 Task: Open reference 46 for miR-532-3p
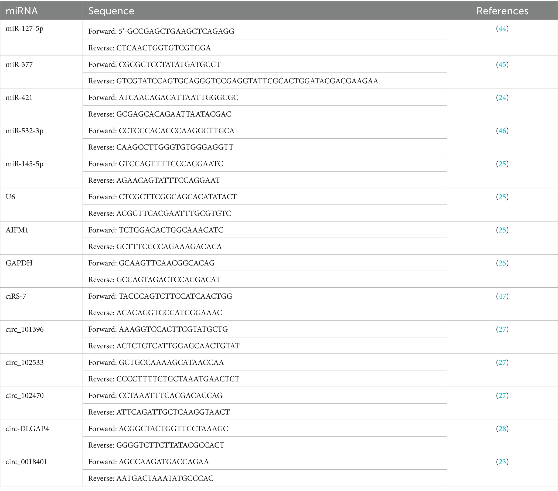(x=502, y=131)
